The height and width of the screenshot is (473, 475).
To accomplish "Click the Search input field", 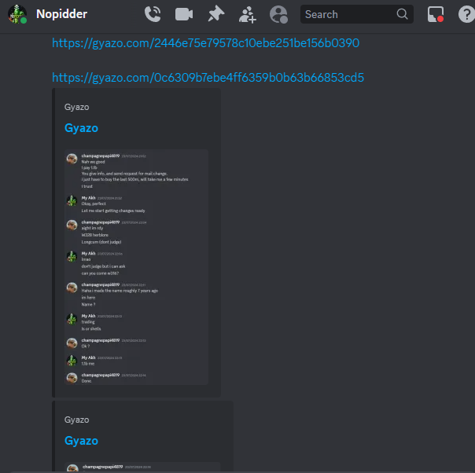I will point(357,14).
